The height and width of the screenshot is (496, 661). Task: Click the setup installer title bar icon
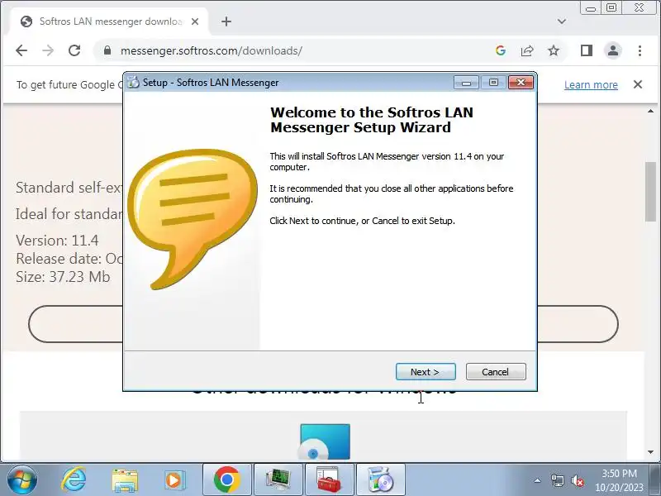tap(134, 82)
